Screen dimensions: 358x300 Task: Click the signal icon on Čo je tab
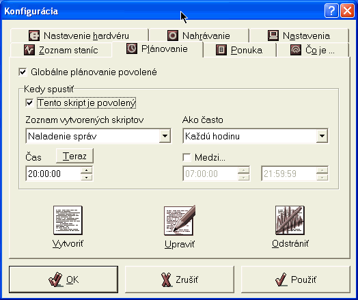coord(296,50)
